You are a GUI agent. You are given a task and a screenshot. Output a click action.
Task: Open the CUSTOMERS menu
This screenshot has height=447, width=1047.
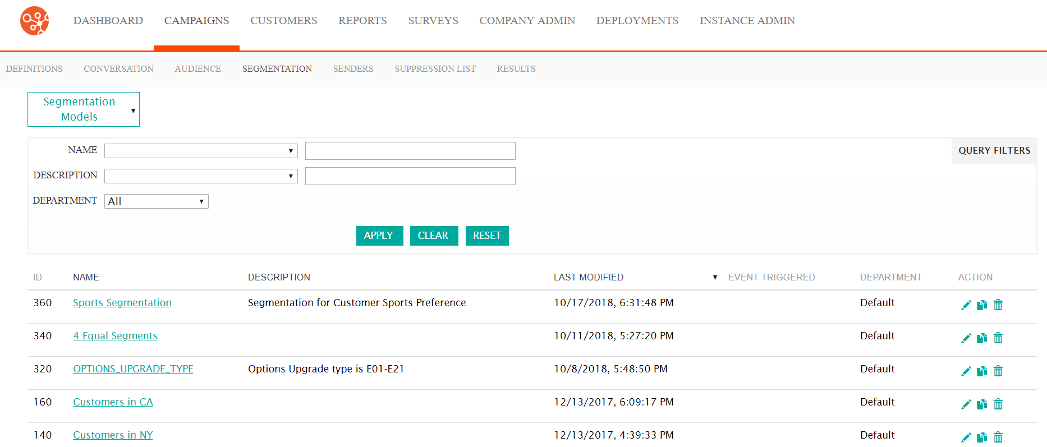click(284, 21)
